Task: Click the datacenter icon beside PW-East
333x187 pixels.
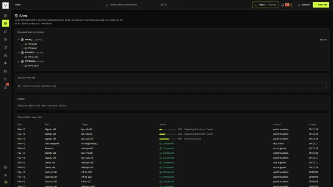Action: (x=26, y=44)
